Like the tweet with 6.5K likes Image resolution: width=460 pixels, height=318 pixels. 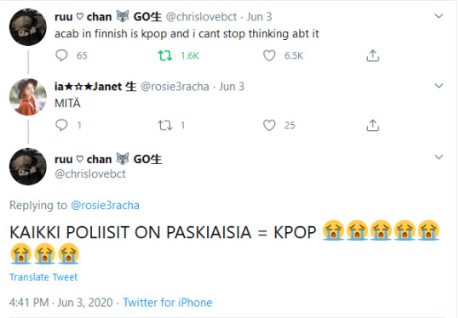click(x=269, y=55)
